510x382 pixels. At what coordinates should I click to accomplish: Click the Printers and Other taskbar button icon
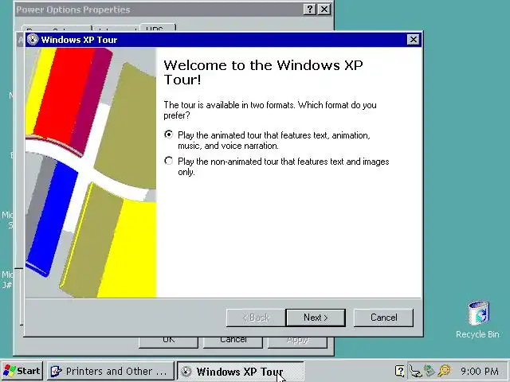click(57, 371)
